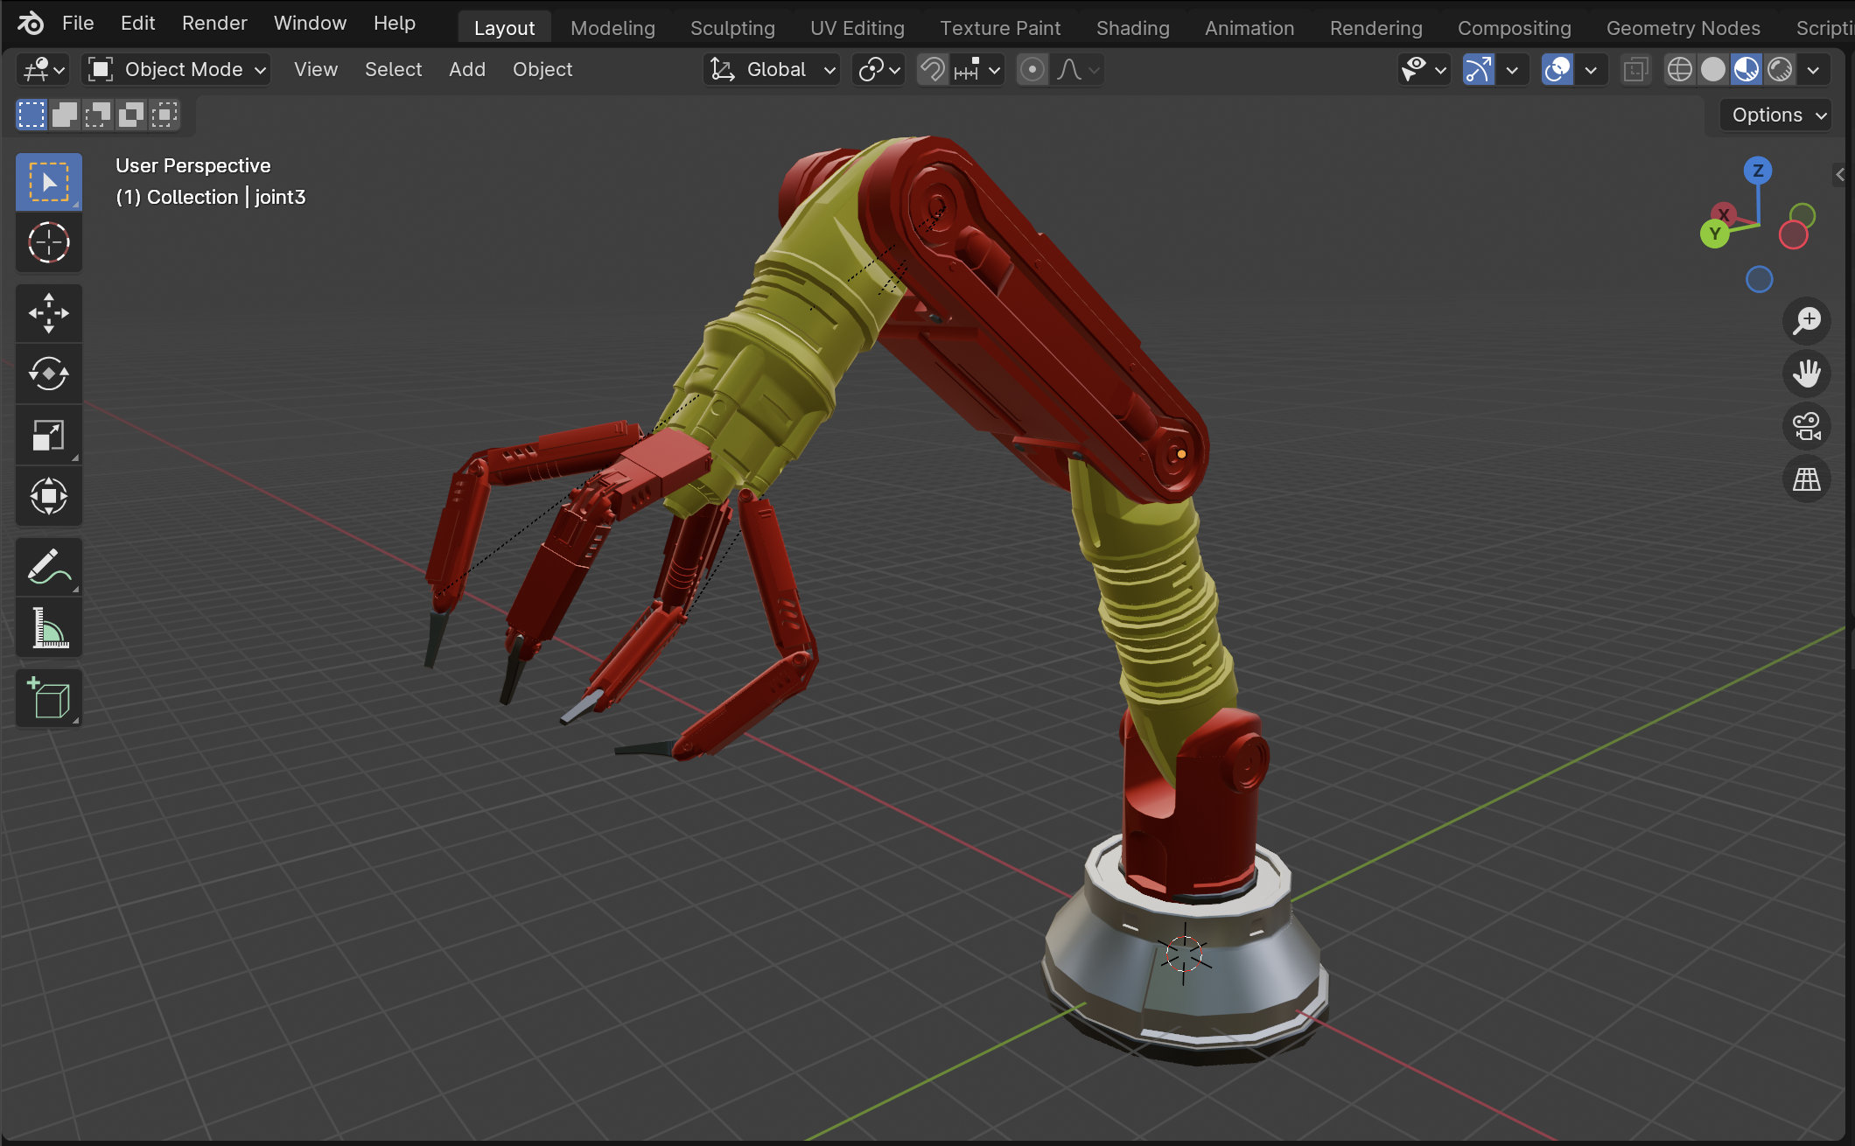Toggle snapping magnet on
The width and height of the screenshot is (1855, 1146).
pyautogui.click(x=933, y=69)
